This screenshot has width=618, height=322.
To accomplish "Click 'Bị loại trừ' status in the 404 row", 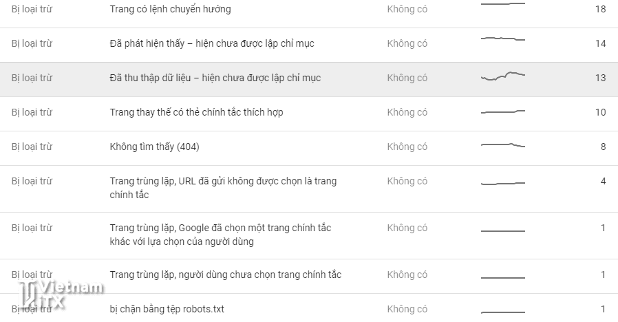I will click(32, 147).
